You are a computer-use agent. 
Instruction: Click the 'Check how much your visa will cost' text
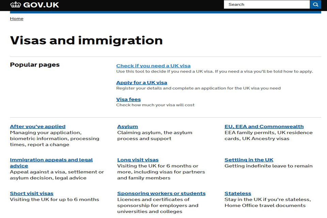tap(155, 105)
